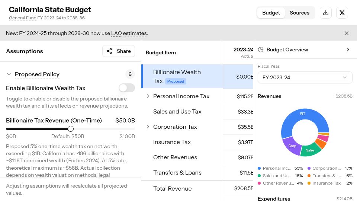Select the Other Revenues row
The image size is (357, 201).
pyautogui.click(x=197, y=157)
